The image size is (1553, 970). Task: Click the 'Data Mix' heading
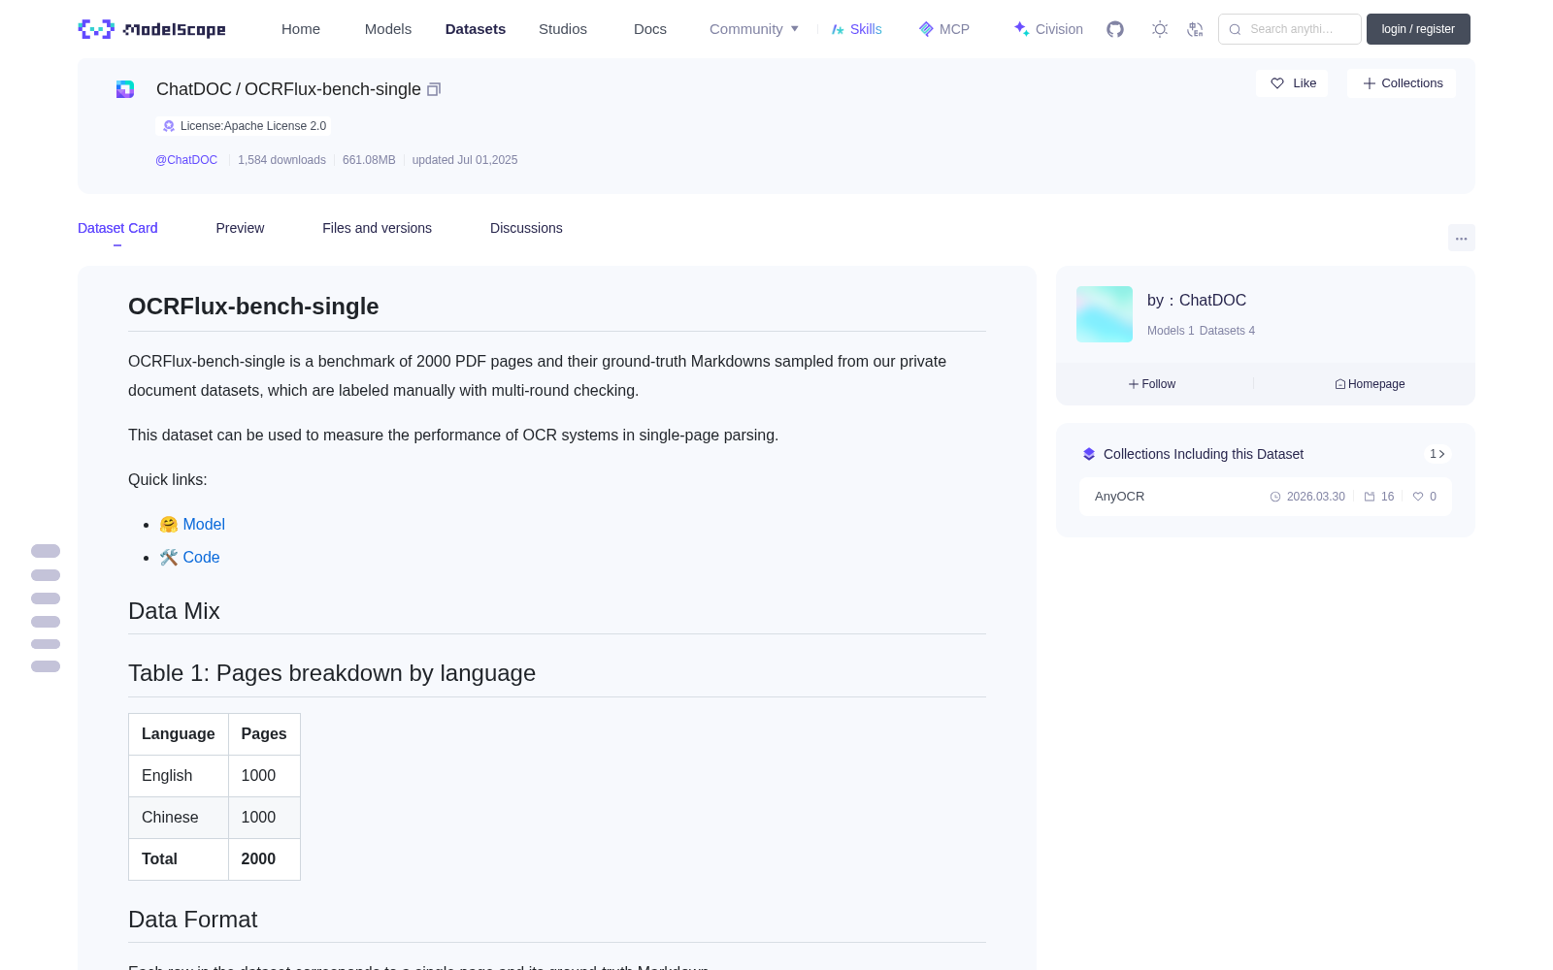click(x=174, y=611)
